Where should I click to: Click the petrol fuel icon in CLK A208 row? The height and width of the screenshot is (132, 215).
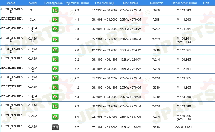point(55,20)
